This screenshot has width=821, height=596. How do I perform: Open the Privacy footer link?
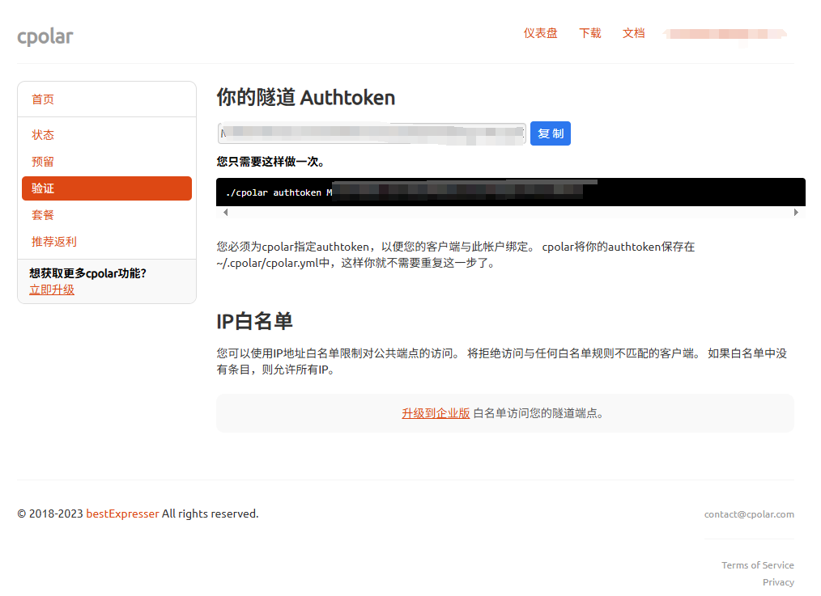tap(778, 582)
